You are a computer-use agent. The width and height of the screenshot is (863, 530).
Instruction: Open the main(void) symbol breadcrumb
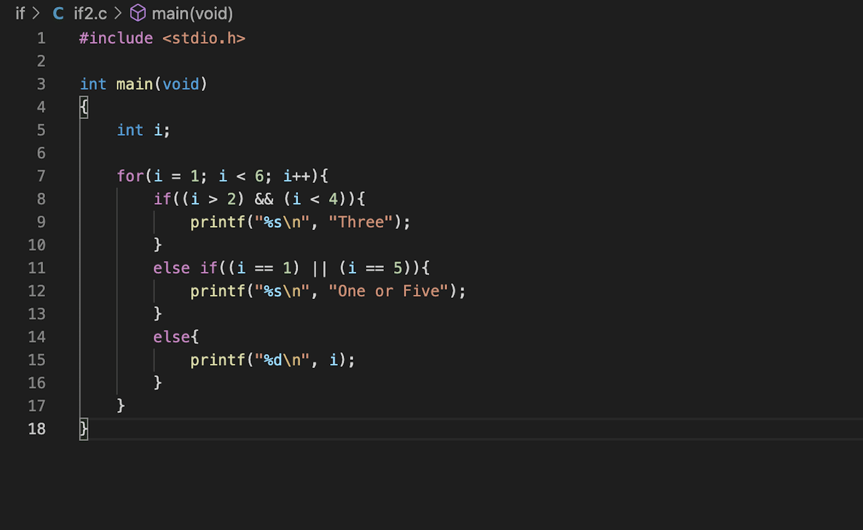pos(192,13)
